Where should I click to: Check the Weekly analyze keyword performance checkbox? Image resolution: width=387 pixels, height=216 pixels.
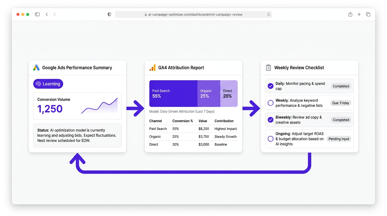tap(271, 103)
